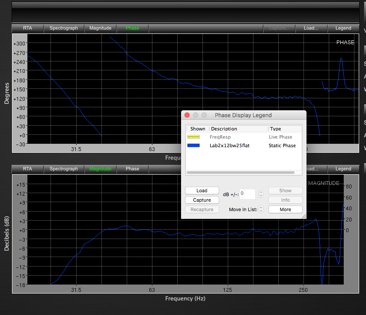Select Spectrograph tab in lower plot
Screen dimensions: 366x315
point(64,169)
